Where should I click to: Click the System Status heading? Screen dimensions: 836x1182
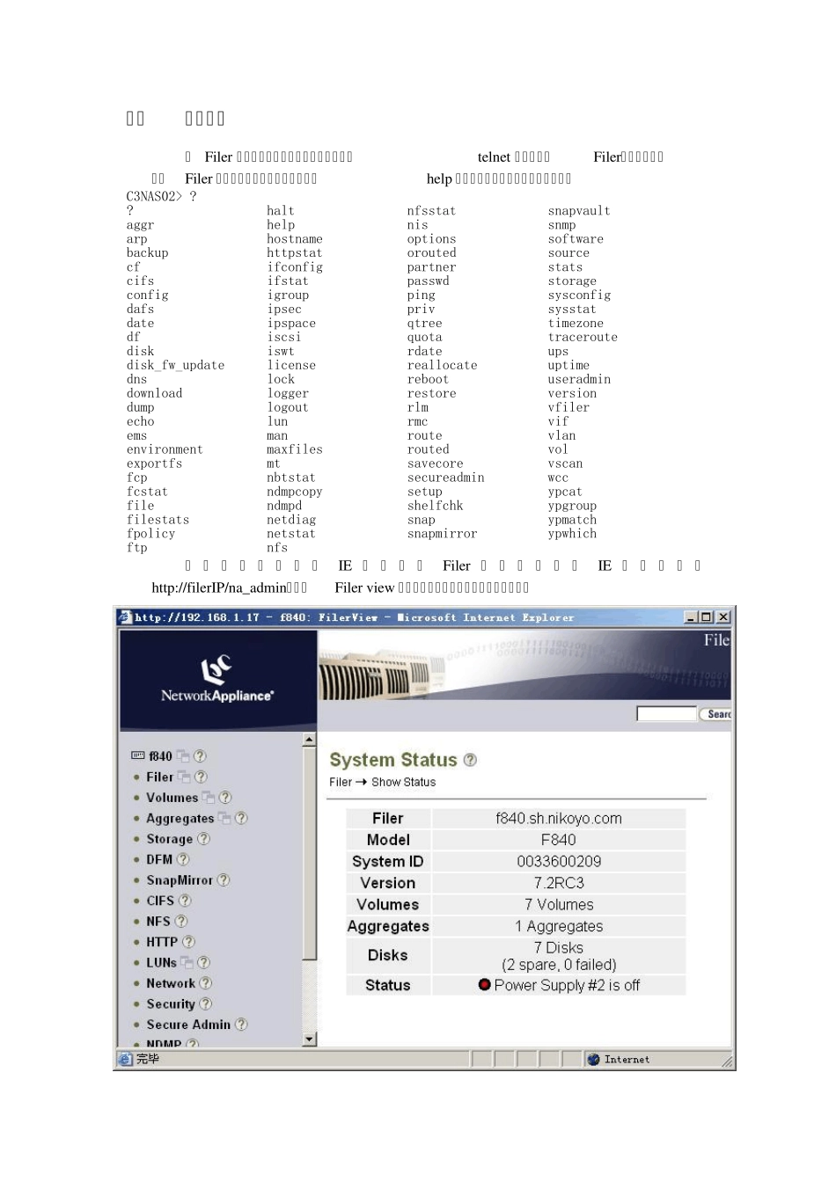(393, 760)
